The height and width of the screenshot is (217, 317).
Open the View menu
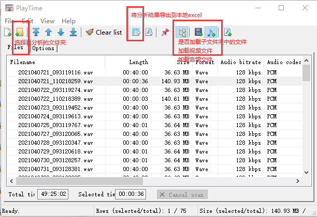pyautogui.click(x=47, y=21)
